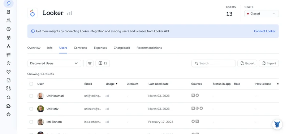Toggle the select-all users header checkbox
This screenshot has height=134, width=289.
pos(31,84)
